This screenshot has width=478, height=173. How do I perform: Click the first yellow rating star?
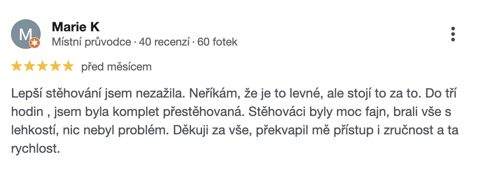[16, 66]
